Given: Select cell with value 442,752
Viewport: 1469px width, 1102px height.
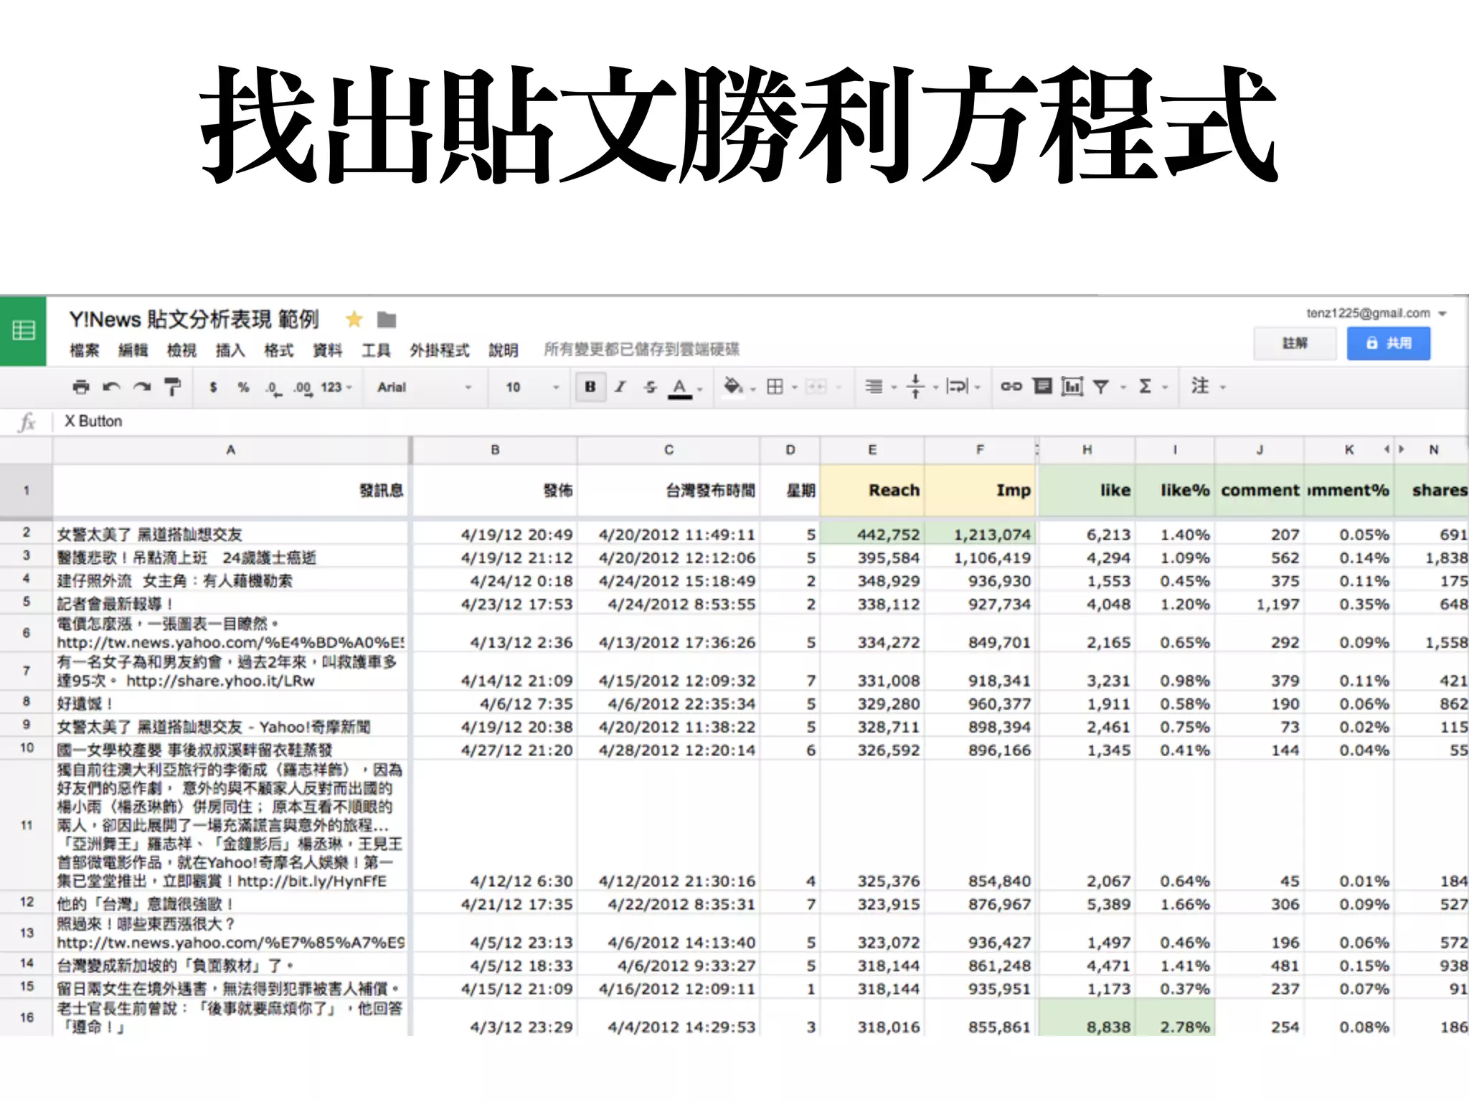Looking at the screenshot, I should coord(872,534).
